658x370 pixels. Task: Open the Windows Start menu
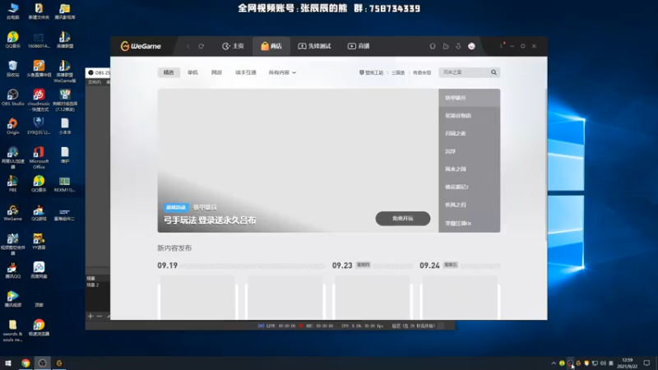(x=8, y=363)
